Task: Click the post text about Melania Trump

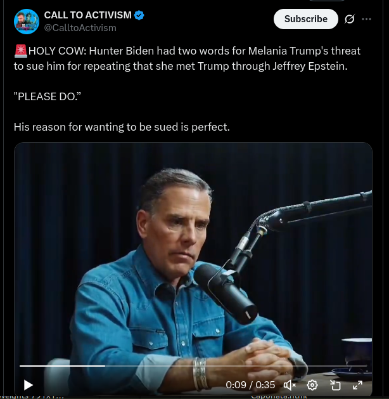Action: [x=190, y=58]
